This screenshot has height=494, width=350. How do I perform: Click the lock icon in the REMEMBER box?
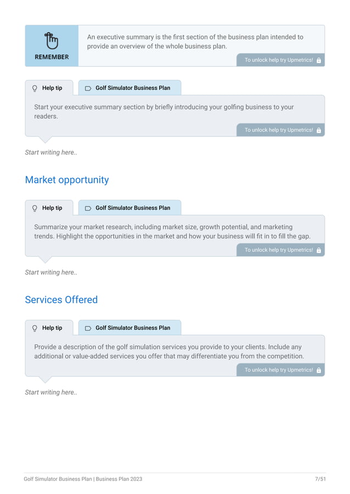click(319, 60)
